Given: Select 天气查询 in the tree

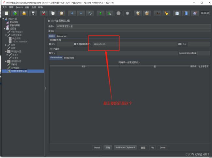Looking at the screenshot, I should pos(15,68).
